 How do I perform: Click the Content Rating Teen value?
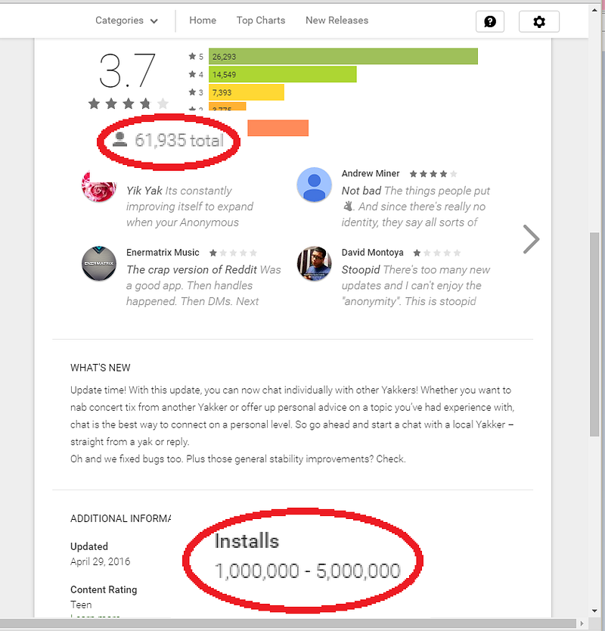[x=81, y=605]
